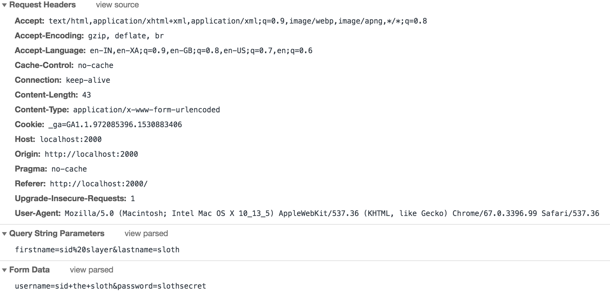Click the view source link next to Request Headers

tap(117, 5)
